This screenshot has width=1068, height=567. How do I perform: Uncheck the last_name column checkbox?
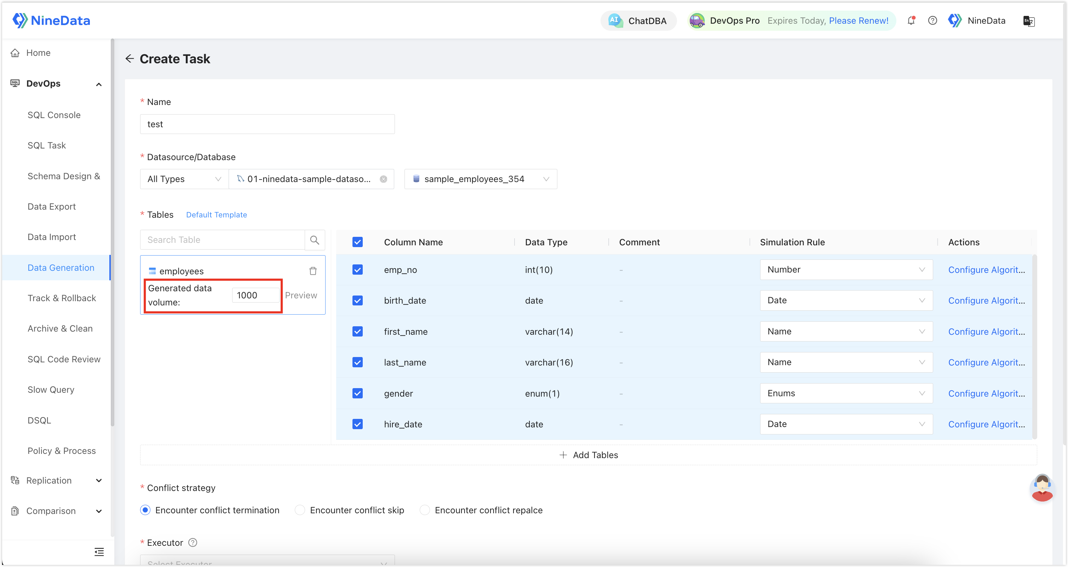point(357,362)
